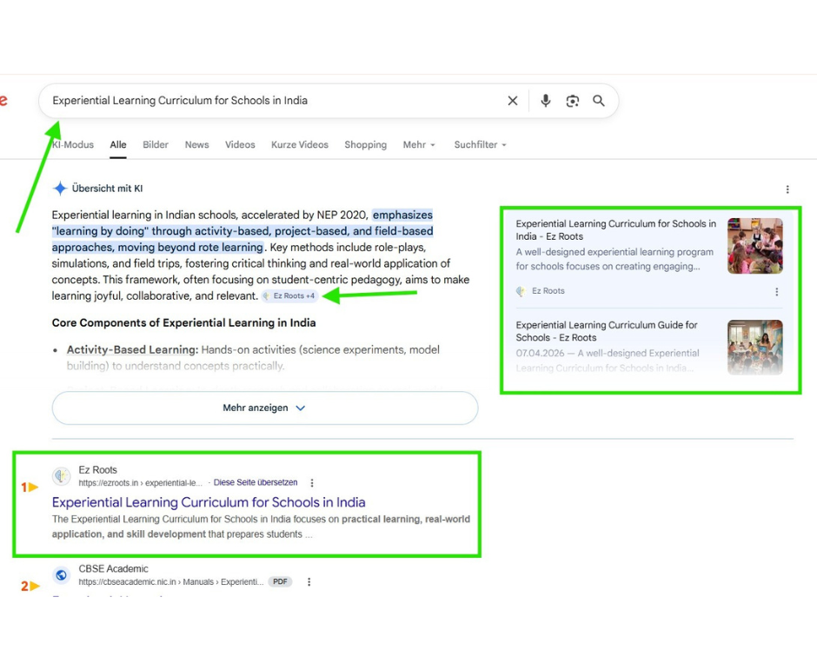Viewport: 817px width, 670px height.
Task: Expand the Mehr dropdown
Action: point(419,145)
